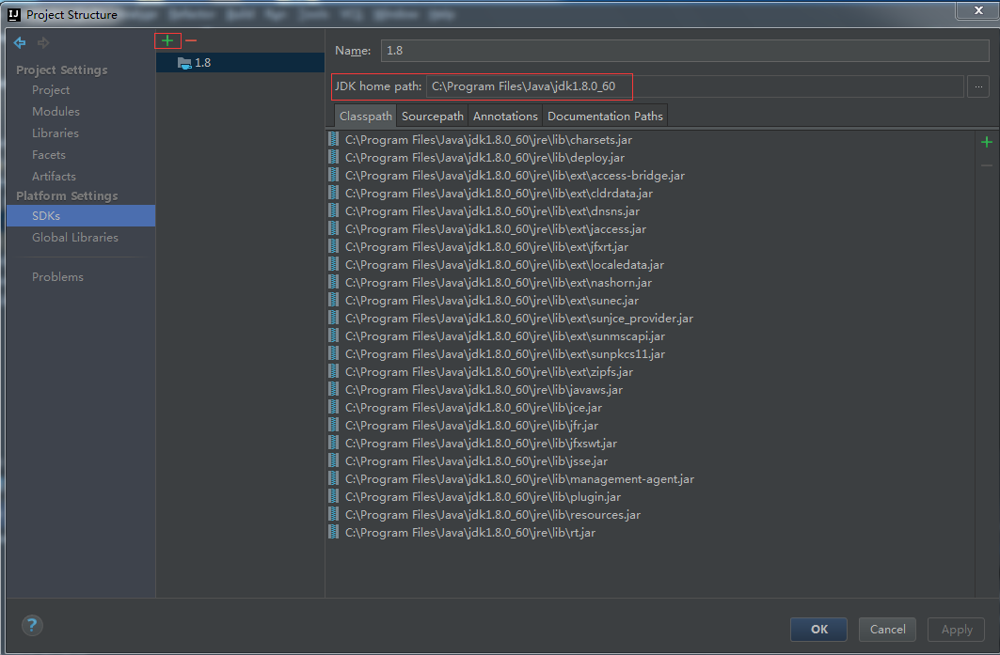Click the jar icon next to cldrdata.jar
Viewport: 1000px width, 655px height.
[334, 193]
